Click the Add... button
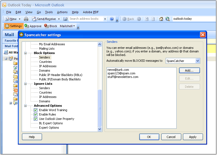The width and height of the screenshot is (217, 155). 189,71
